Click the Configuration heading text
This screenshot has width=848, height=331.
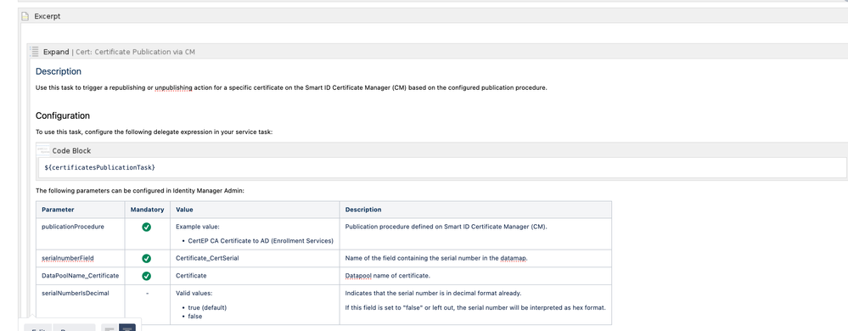(63, 115)
